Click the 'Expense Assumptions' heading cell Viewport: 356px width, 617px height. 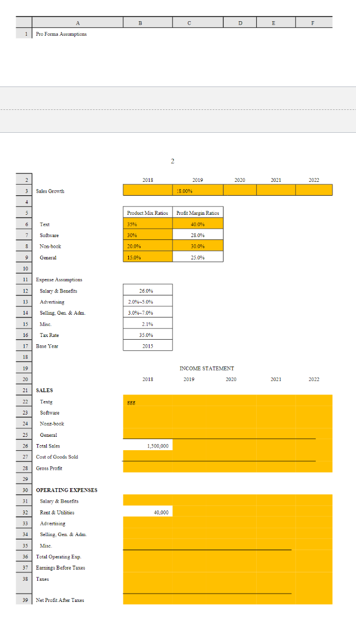click(59, 280)
